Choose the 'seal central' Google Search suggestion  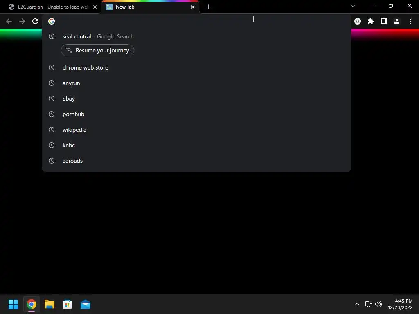[196, 36]
